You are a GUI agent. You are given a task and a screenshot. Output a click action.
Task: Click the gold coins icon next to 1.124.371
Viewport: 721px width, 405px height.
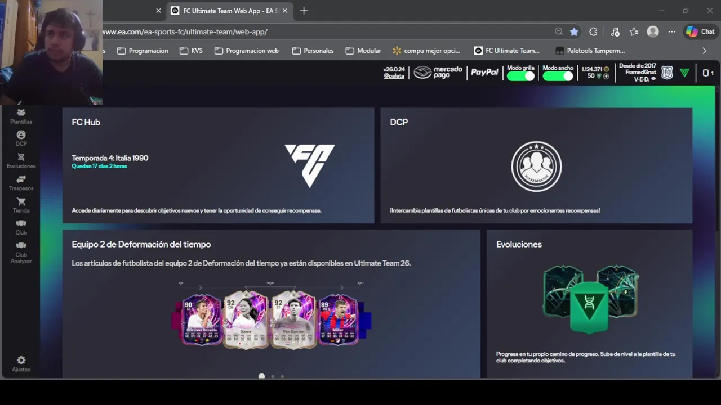(606, 69)
